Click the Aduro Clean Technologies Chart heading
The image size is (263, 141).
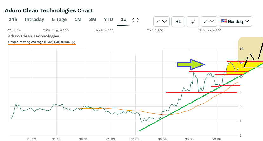[49, 10]
